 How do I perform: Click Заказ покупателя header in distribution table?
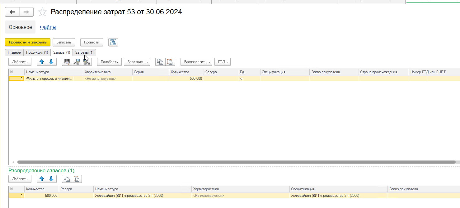(x=424, y=189)
